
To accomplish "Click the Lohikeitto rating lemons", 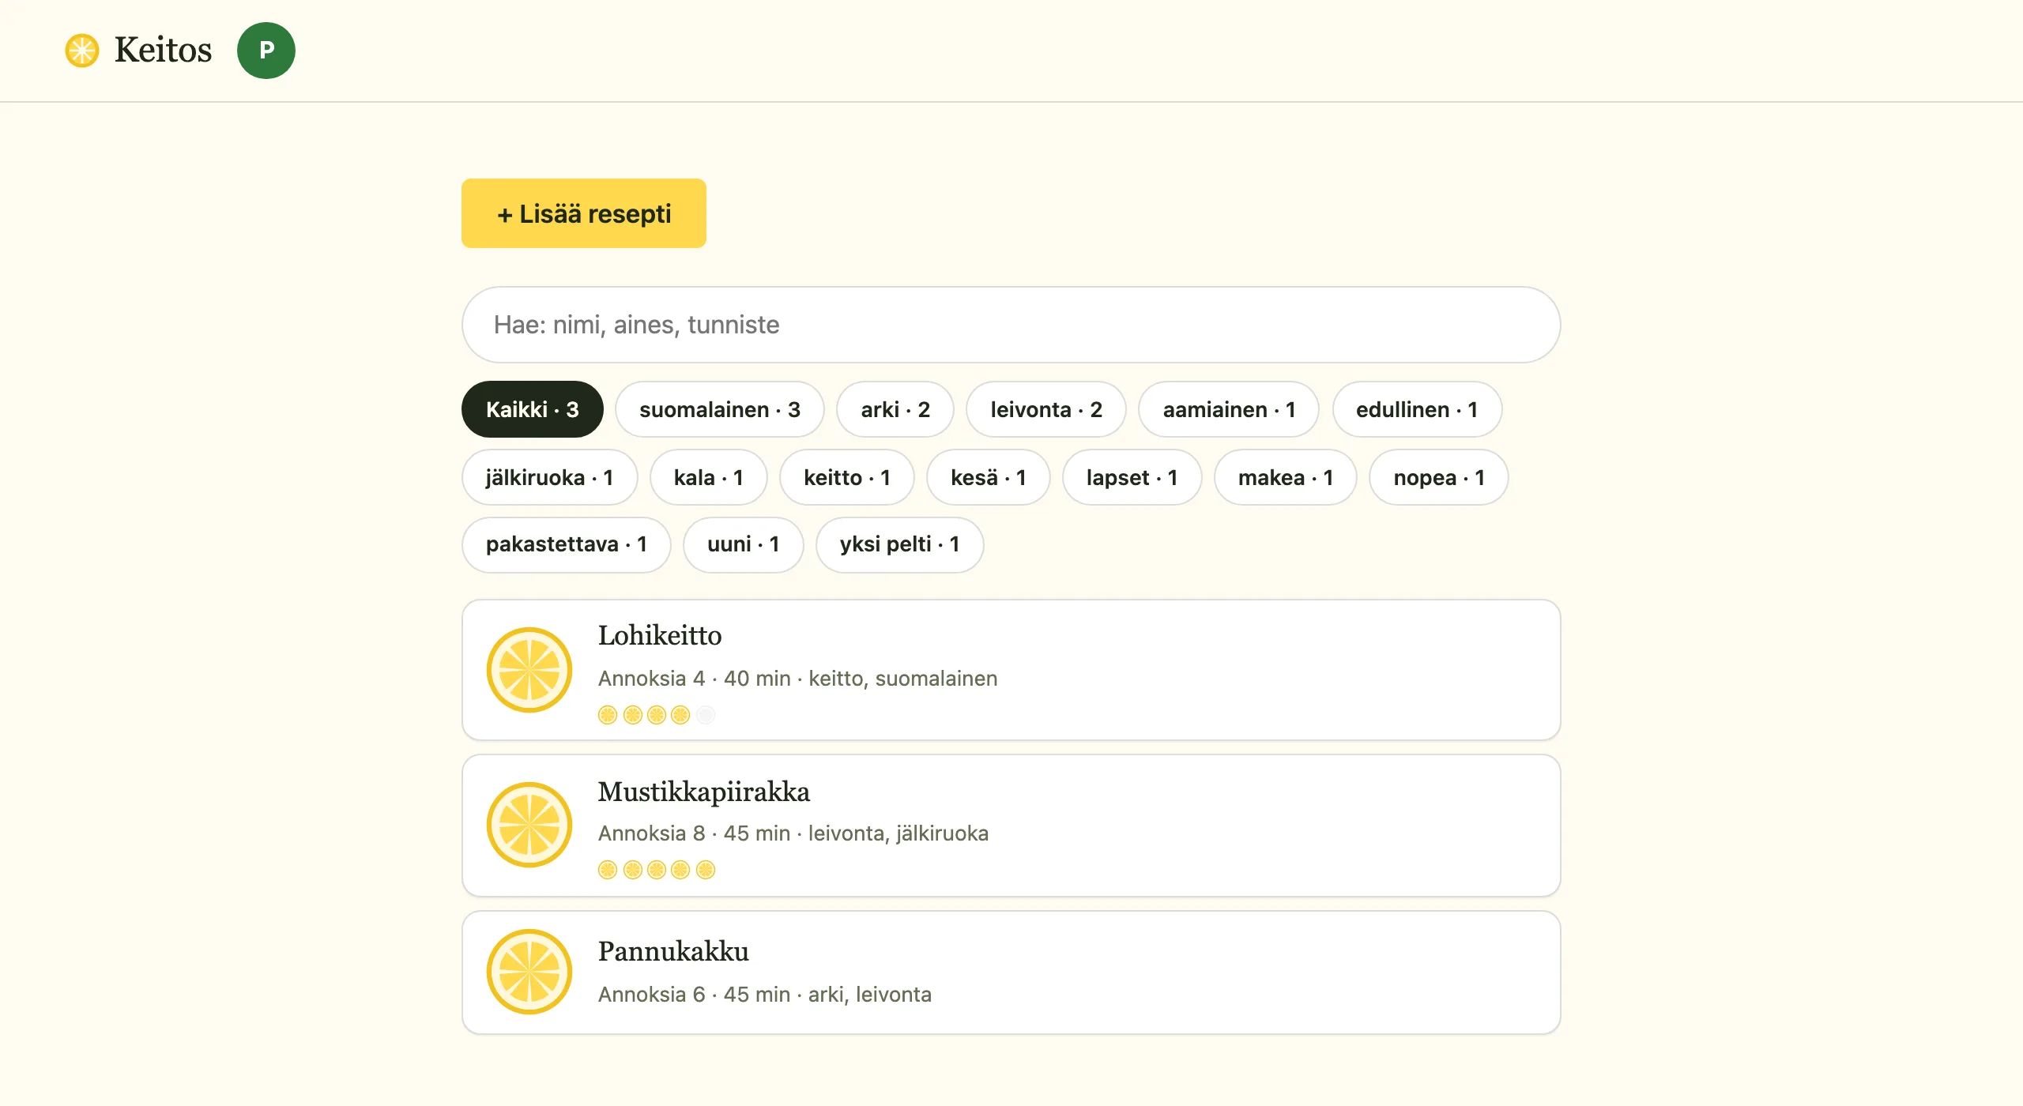I will [657, 715].
